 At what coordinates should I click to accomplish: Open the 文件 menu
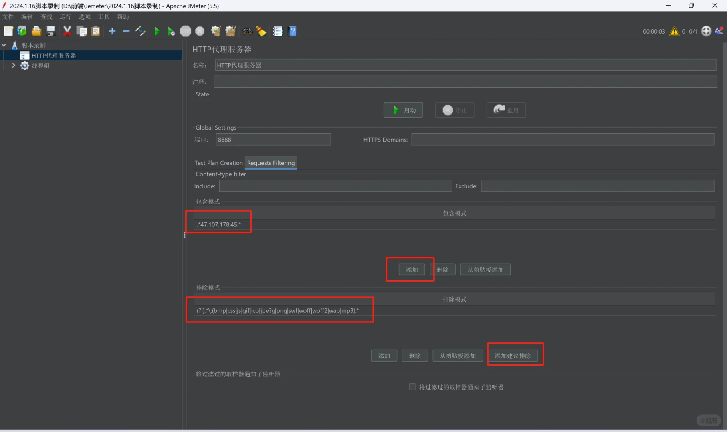pyautogui.click(x=8, y=17)
